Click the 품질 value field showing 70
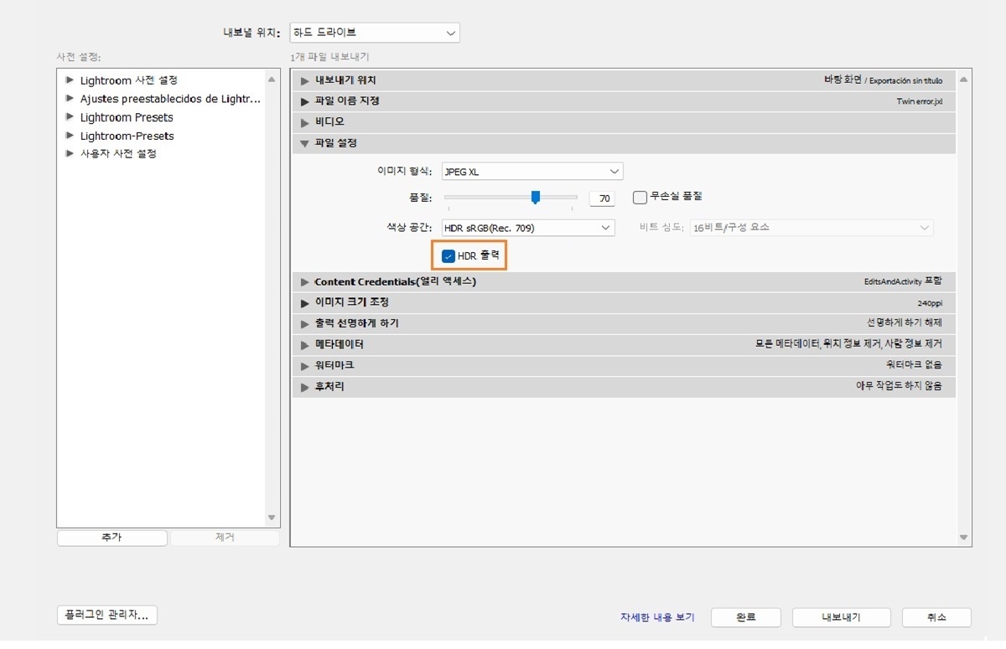The image size is (1006, 649). 602,198
